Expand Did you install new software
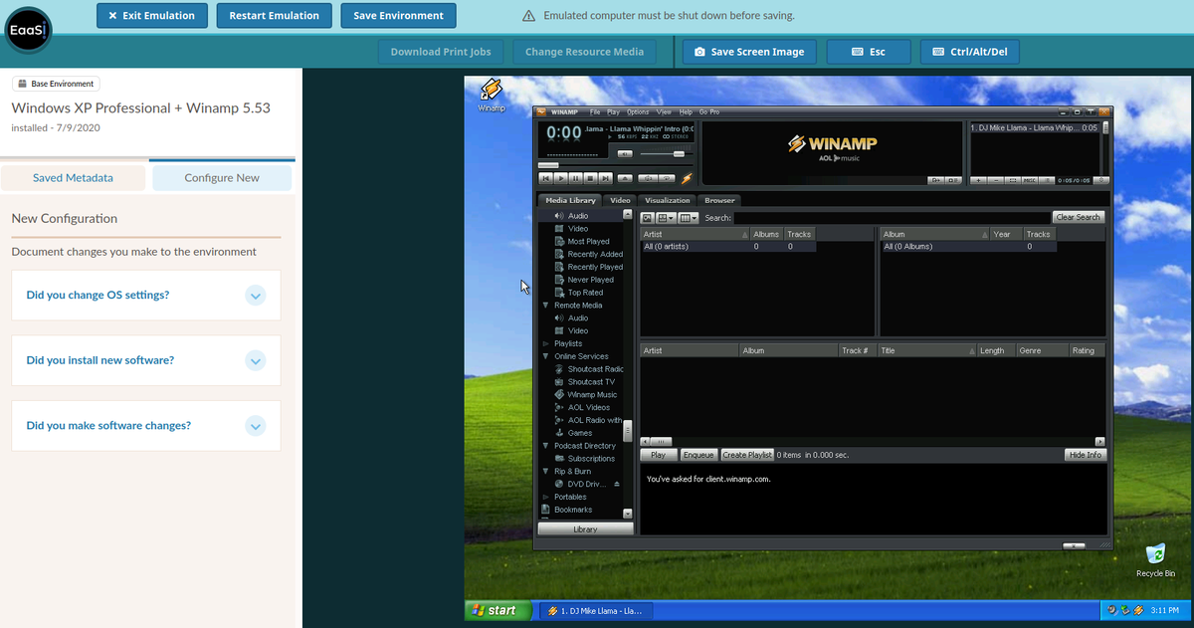 pos(146,360)
